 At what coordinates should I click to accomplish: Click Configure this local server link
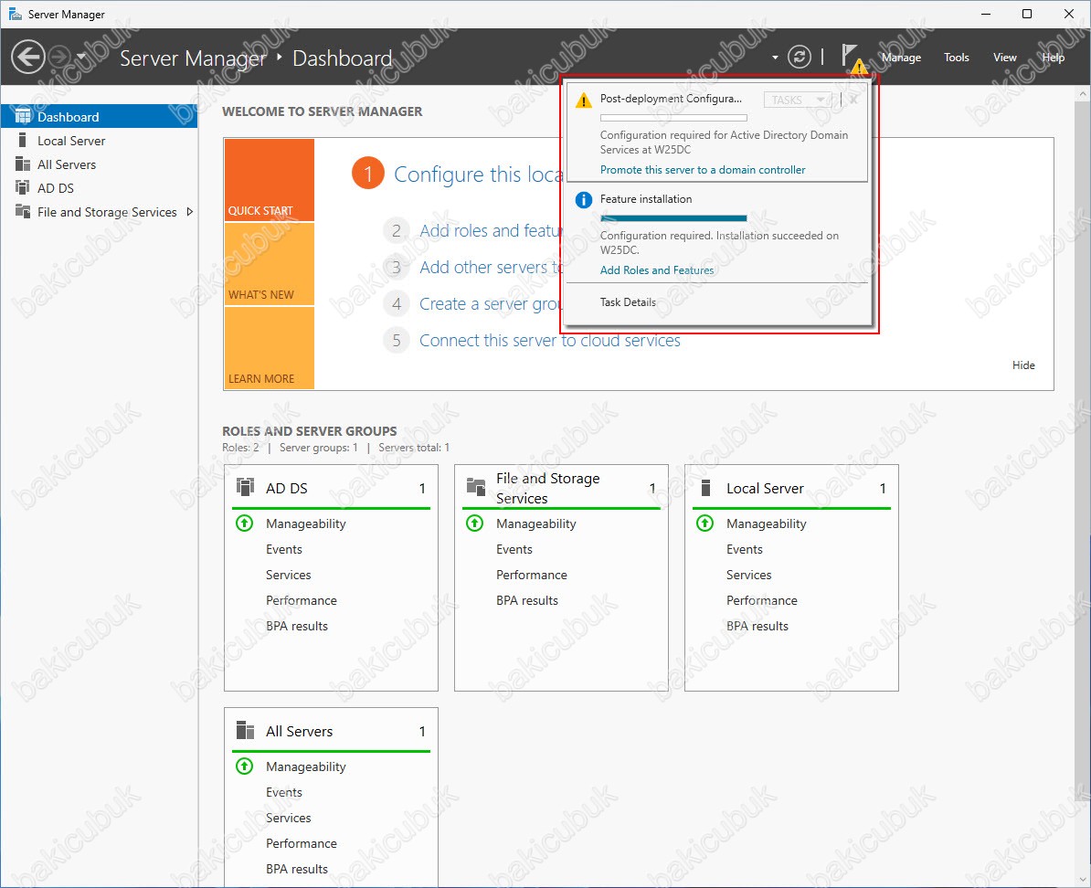coord(477,174)
